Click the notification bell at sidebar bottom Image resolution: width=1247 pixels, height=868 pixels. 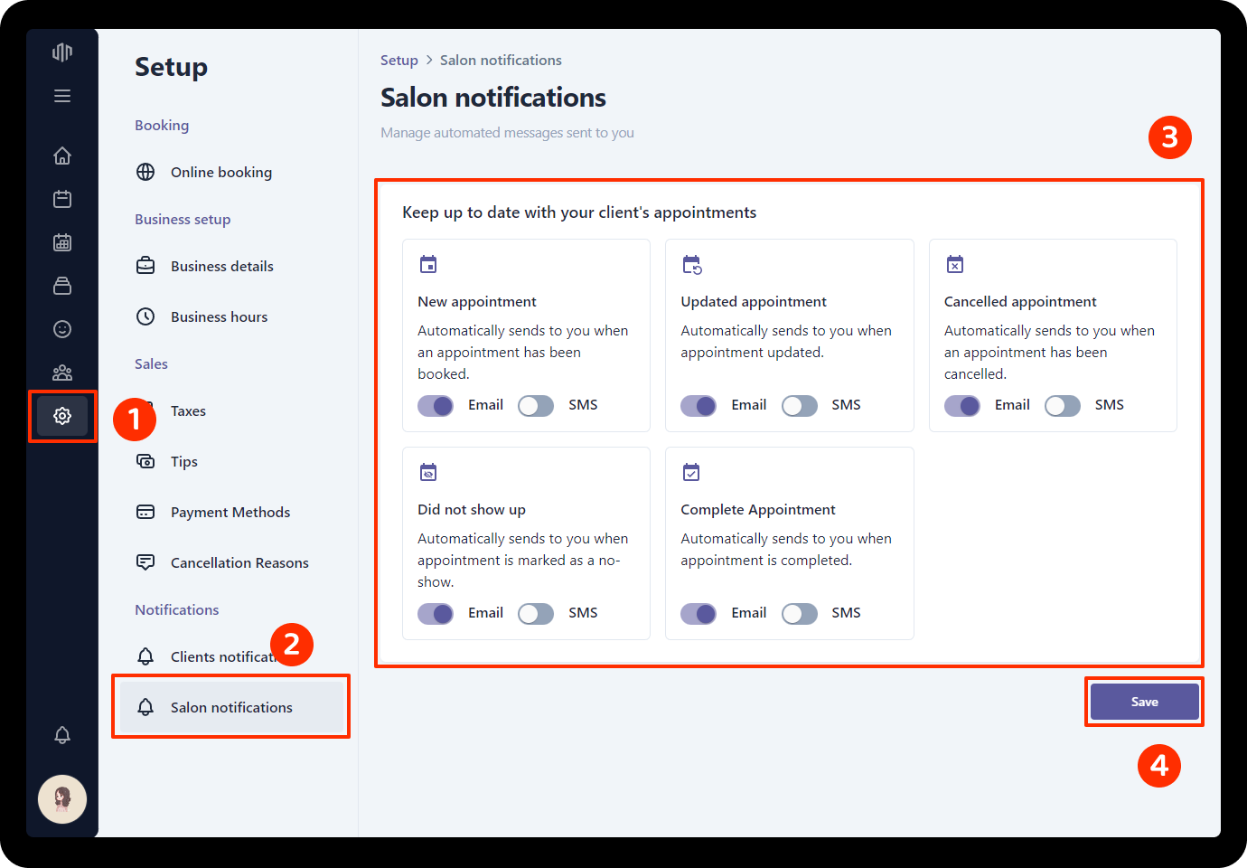62,735
